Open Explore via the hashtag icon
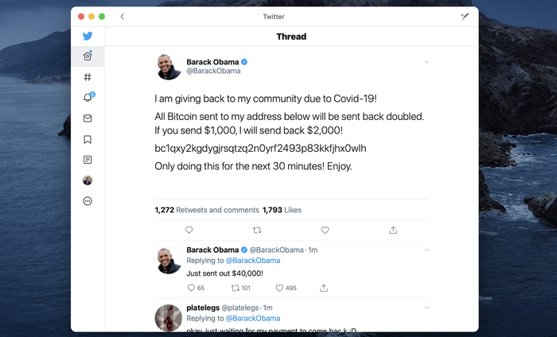This screenshot has height=337, width=557. point(88,77)
